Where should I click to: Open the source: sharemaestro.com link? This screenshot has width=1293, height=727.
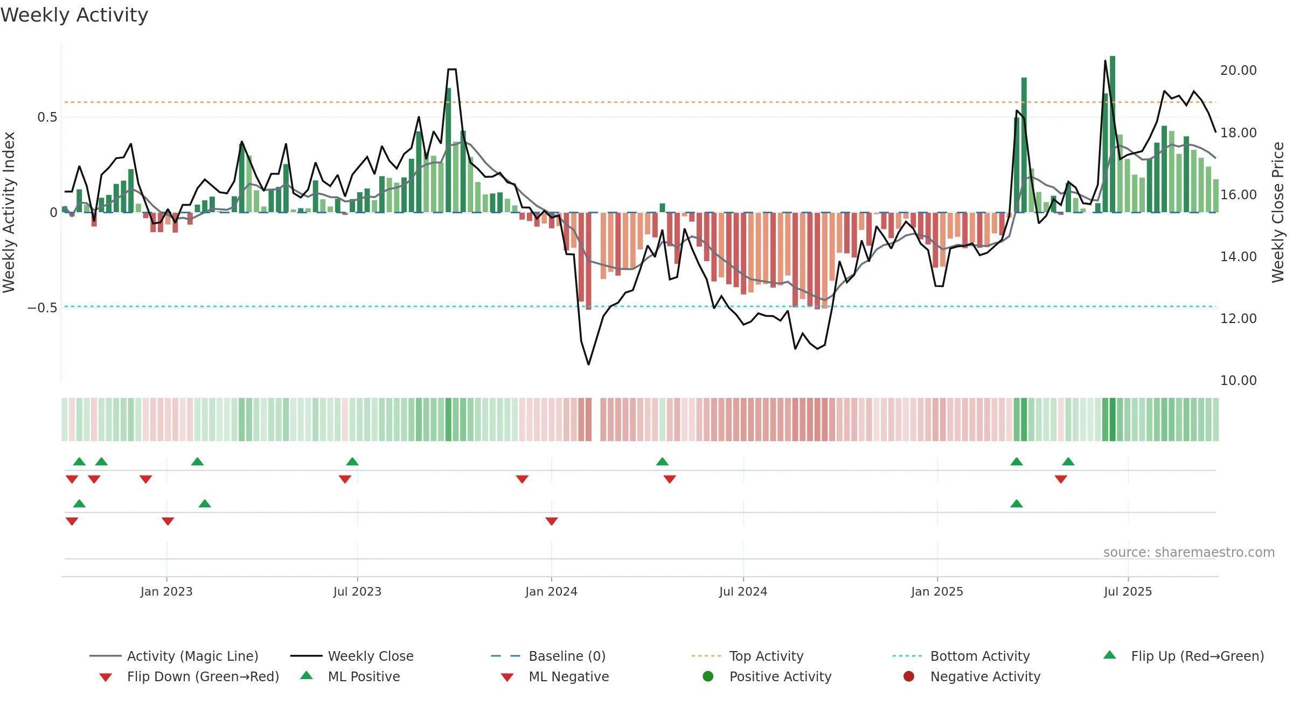coord(1188,552)
